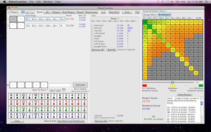Open Spotlight search in menu bar
This screenshot has width=211, height=132.
coord(206,2)
